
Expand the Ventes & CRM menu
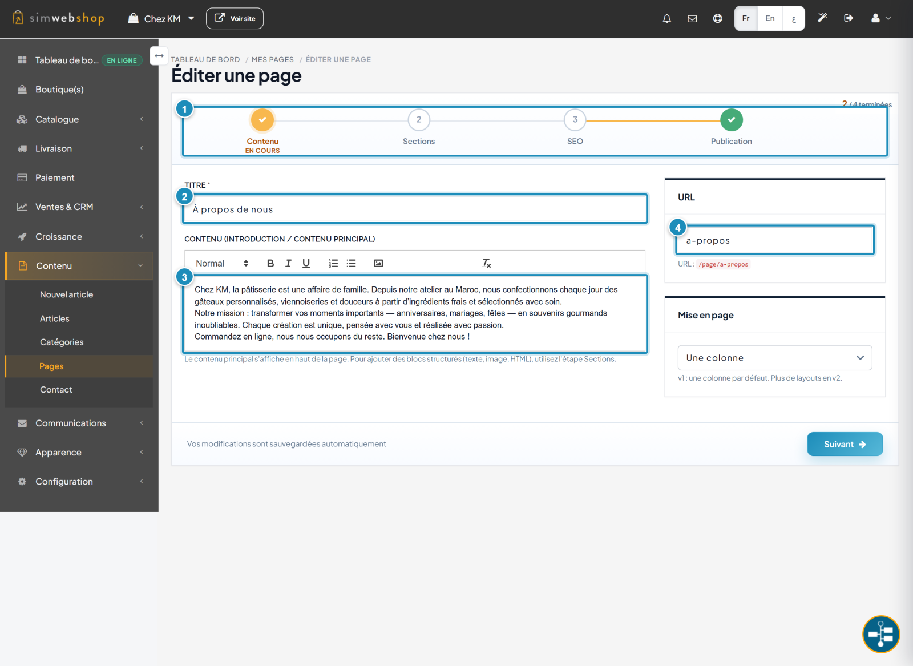point(79,207)
